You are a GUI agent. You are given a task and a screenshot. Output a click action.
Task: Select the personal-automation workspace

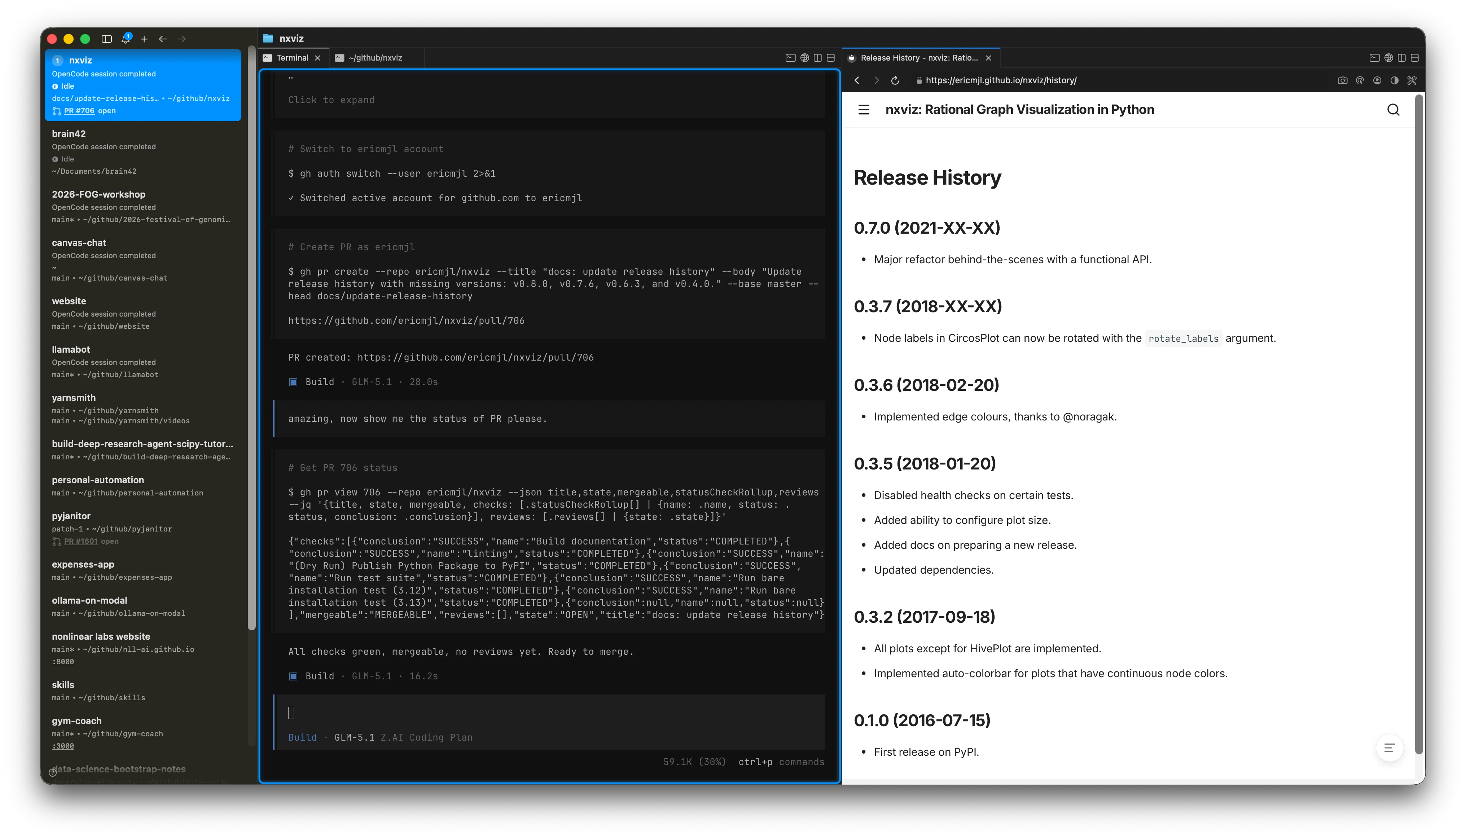(143, 486)
